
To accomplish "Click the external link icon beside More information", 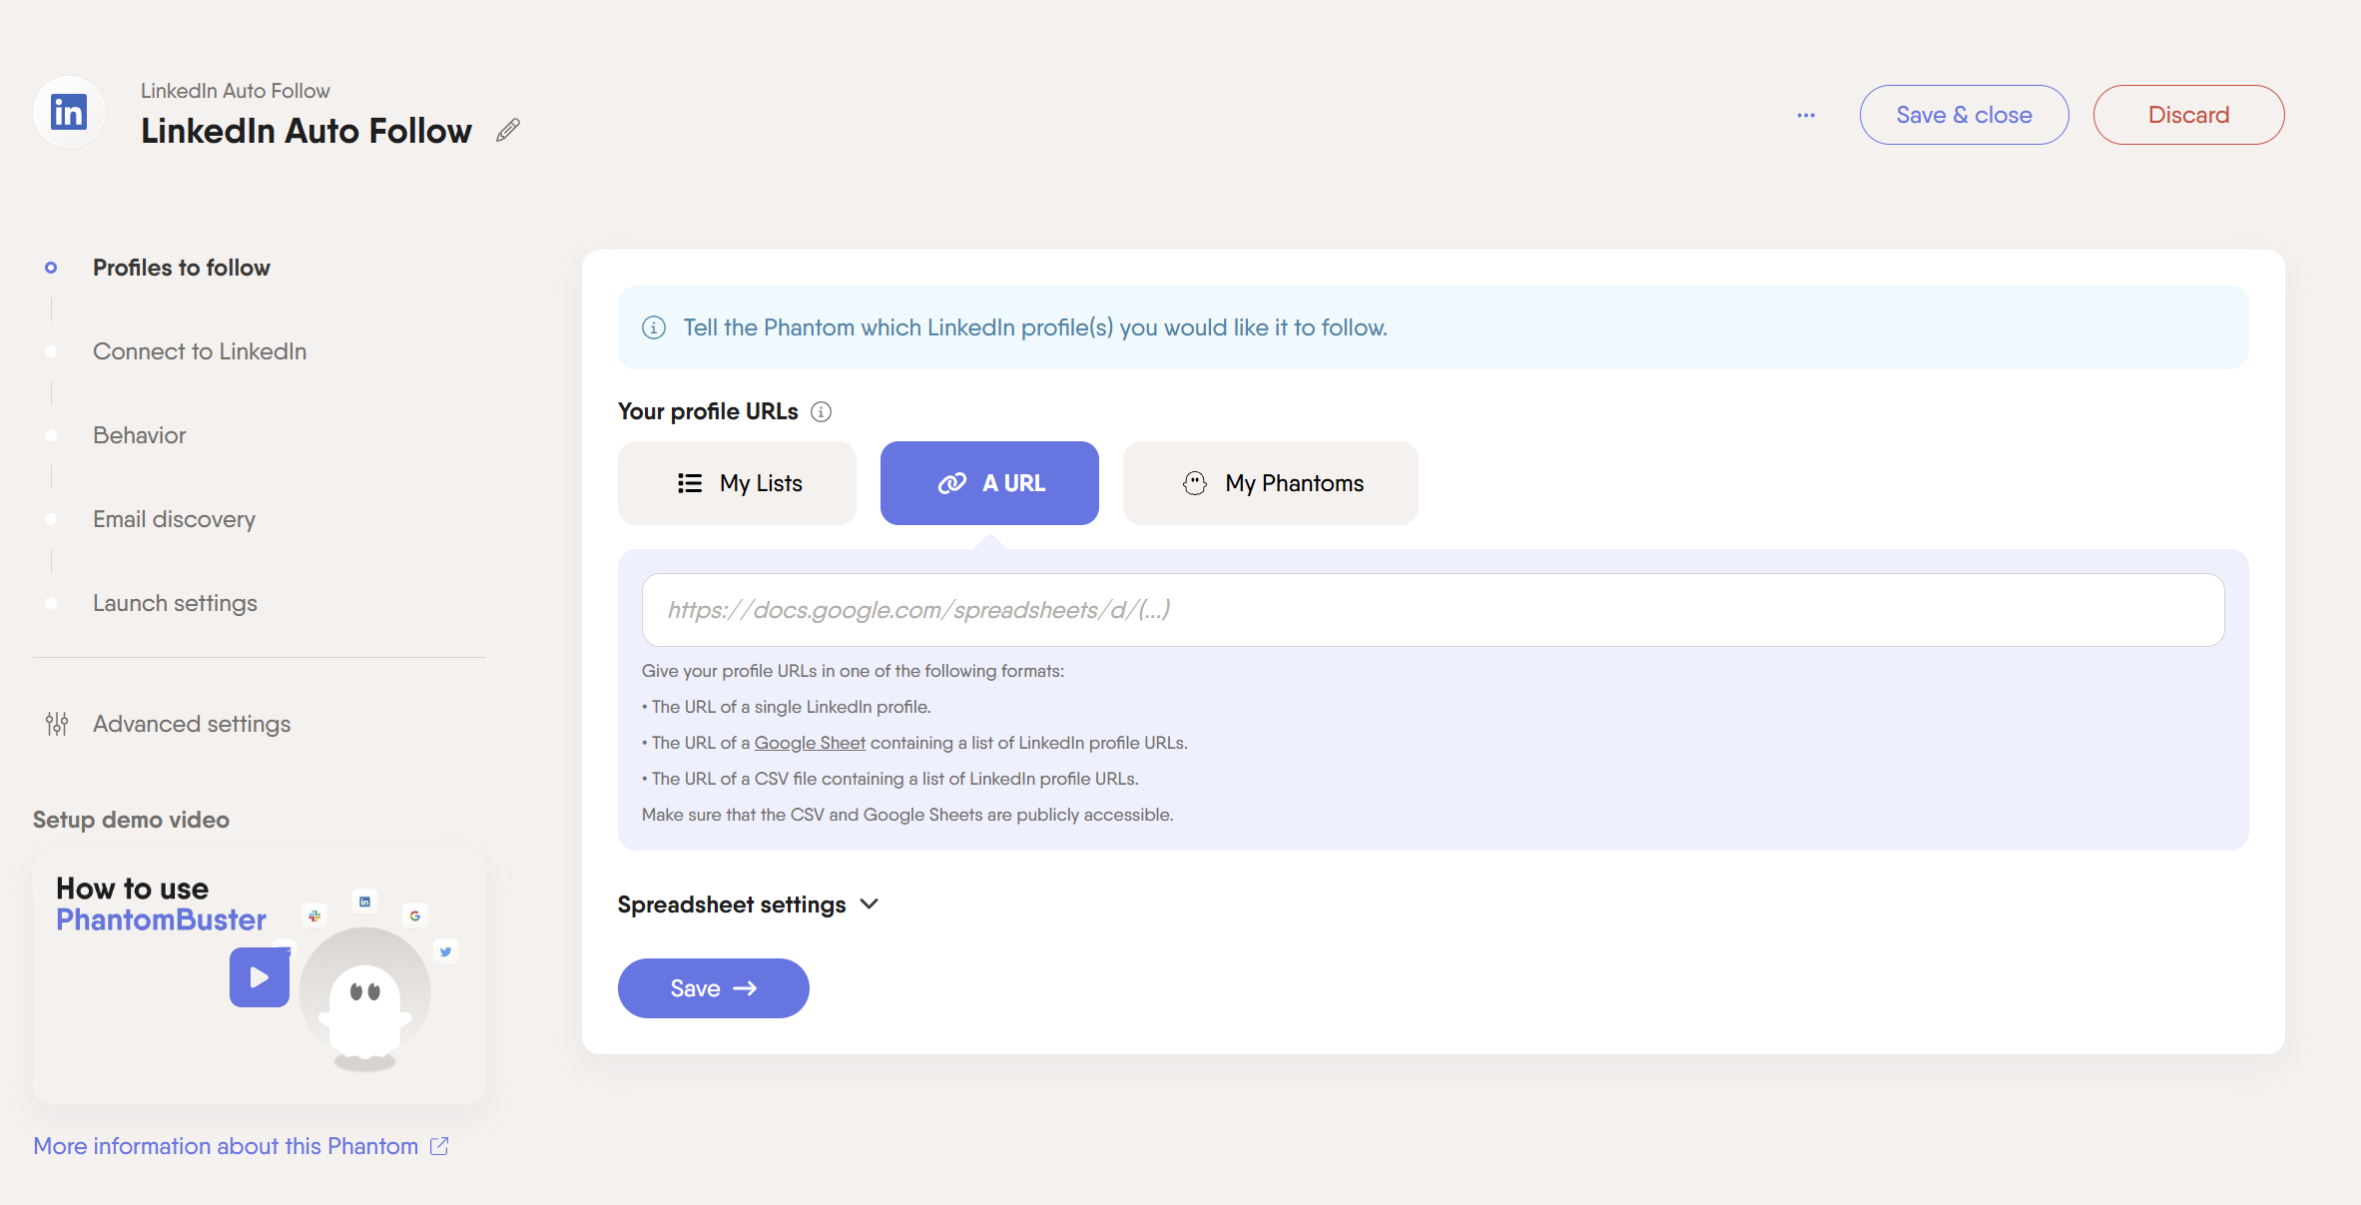I will (x=439, y=1146).
